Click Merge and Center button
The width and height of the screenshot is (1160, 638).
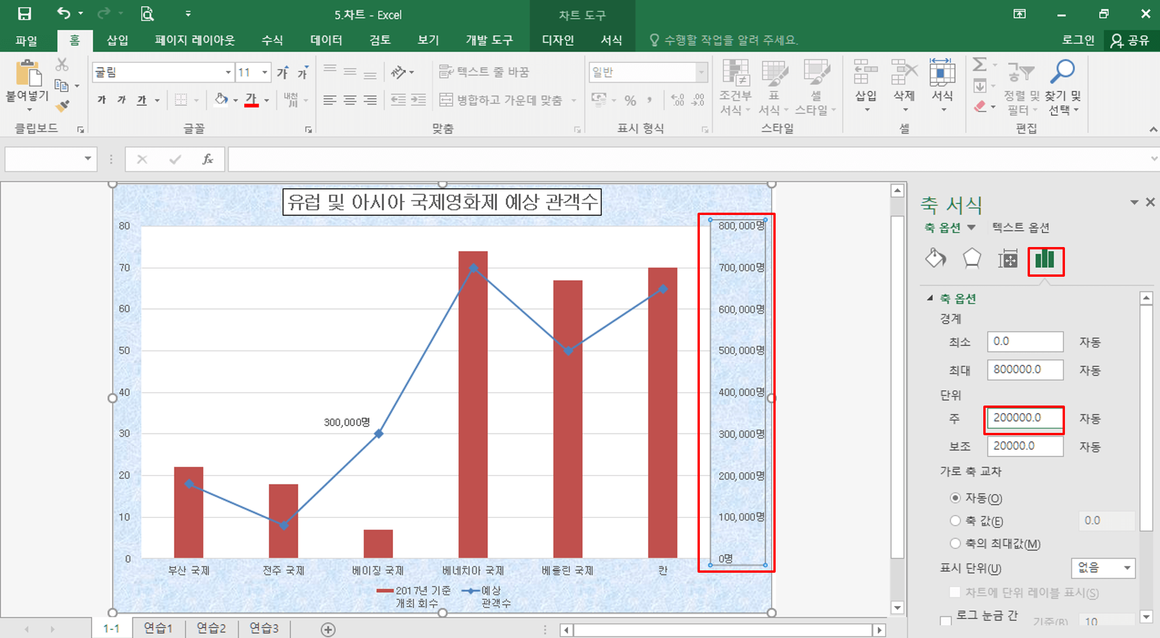(502, 100)
